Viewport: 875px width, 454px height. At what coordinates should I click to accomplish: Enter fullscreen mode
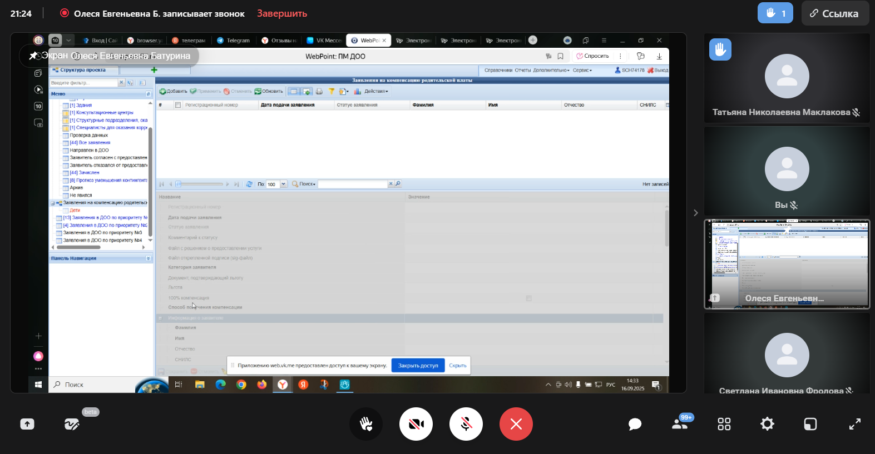[854, 424]
